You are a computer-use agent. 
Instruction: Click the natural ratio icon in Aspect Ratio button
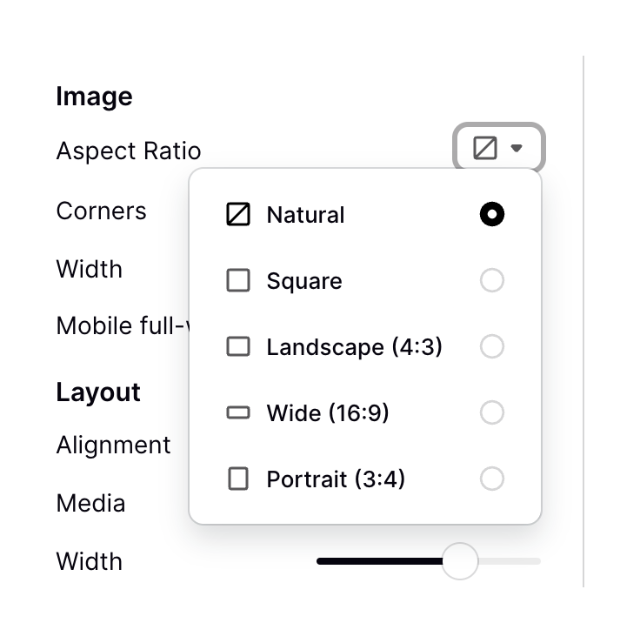tap(484, 148)
